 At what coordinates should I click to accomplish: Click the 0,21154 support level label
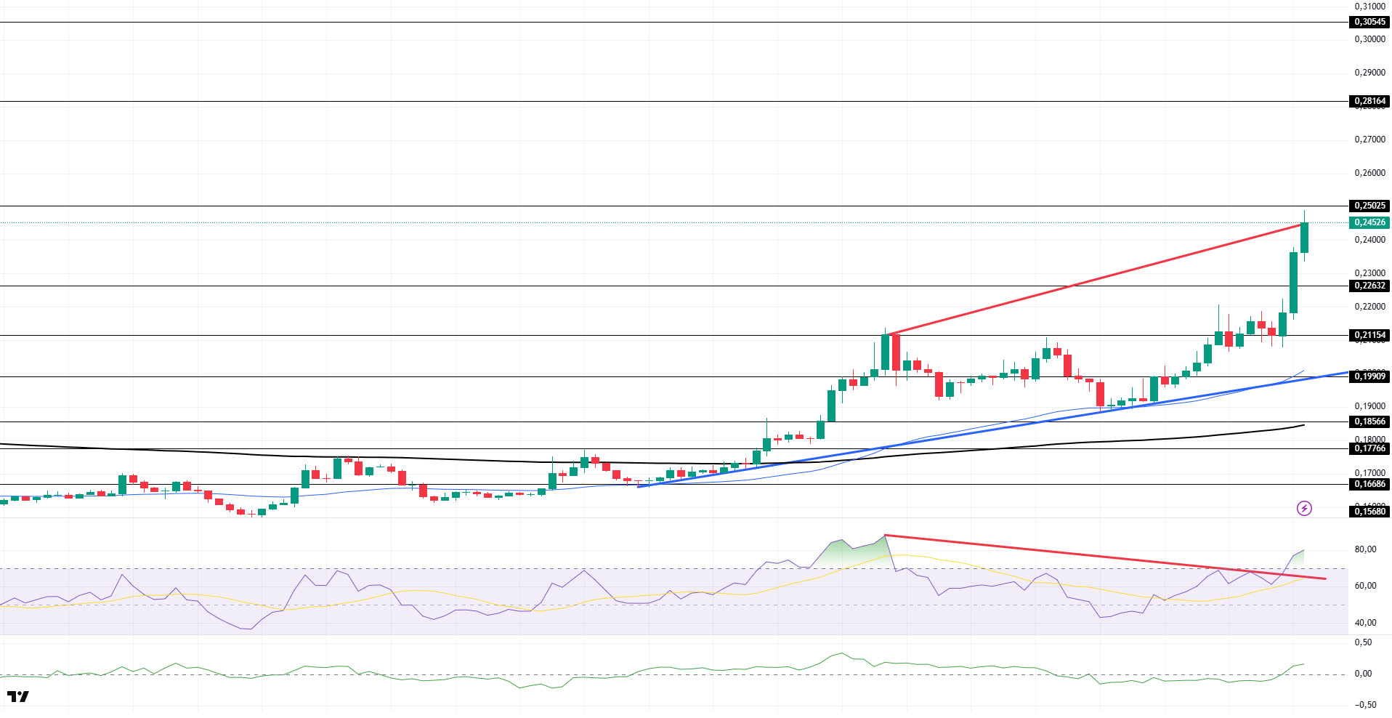1369,335
